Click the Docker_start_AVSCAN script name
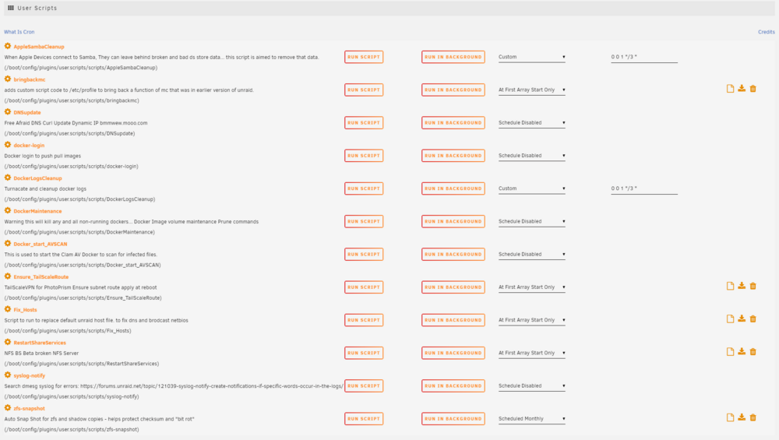This screenshot has width=779, height=440. pos(41,244)
